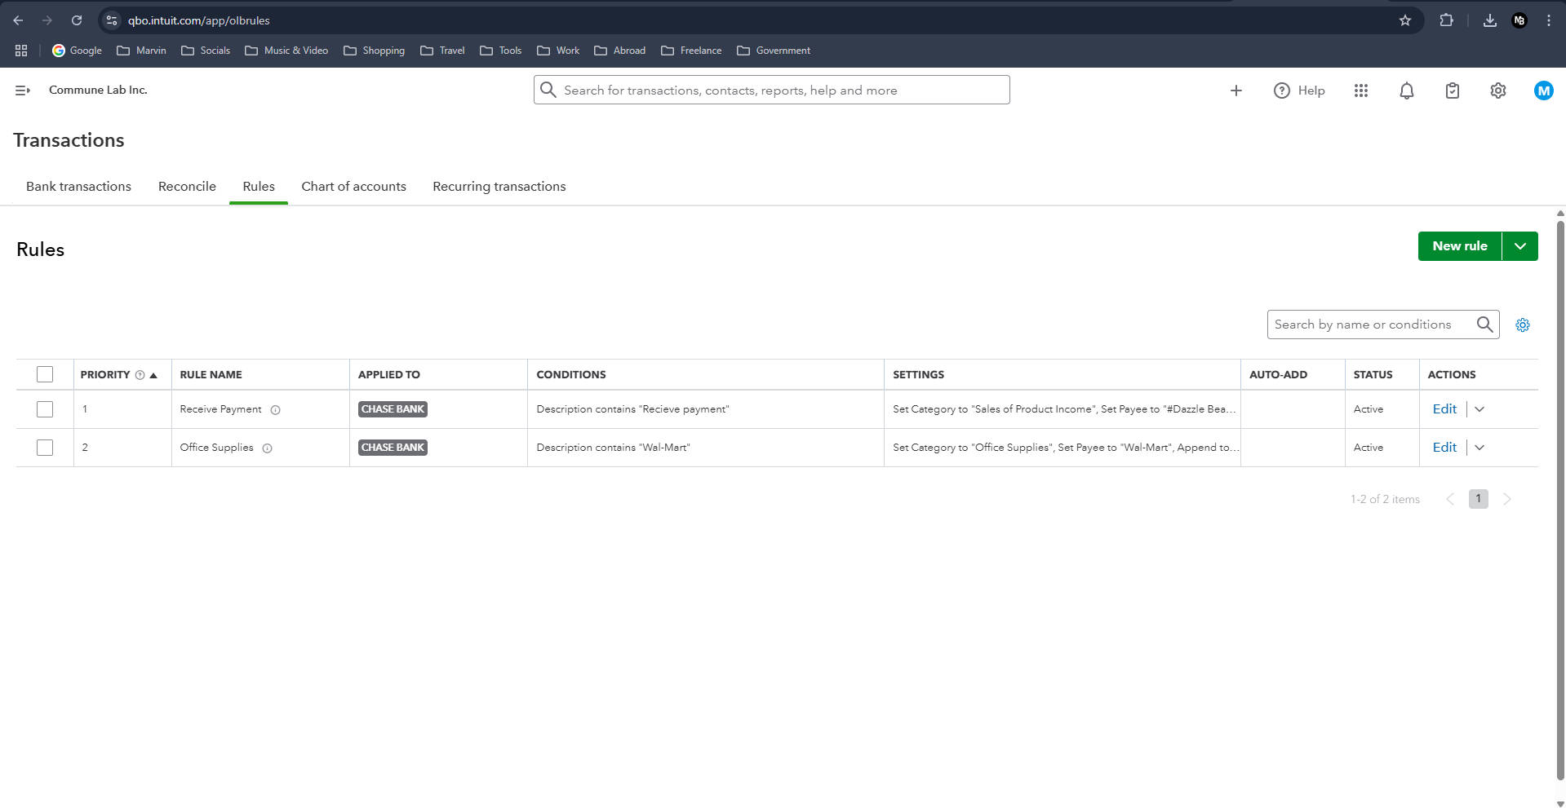View site information icon in address bar
This screenshot has height=808, width=1566.
[112, 20]
